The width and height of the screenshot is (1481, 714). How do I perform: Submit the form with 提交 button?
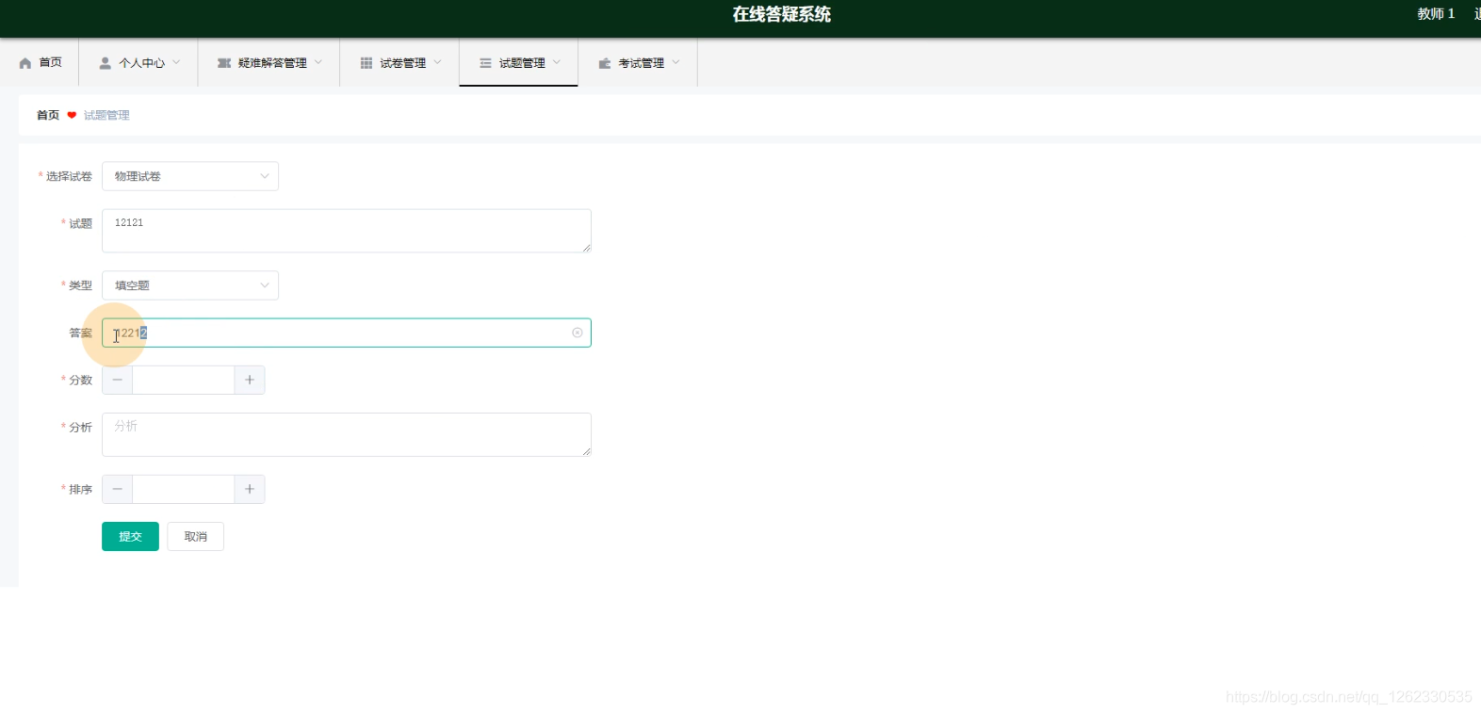pyautogui.click(x=130, y=536)
